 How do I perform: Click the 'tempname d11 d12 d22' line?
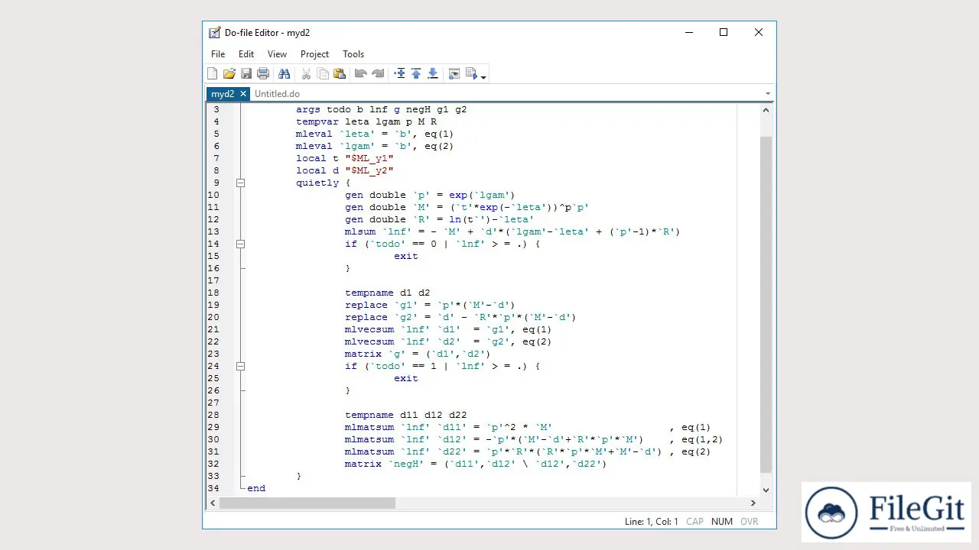[405, 415]
